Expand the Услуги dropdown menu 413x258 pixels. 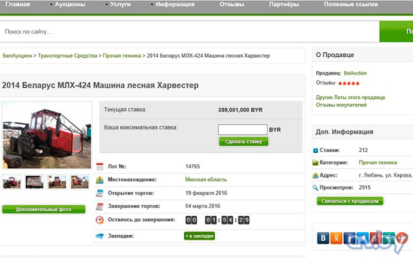pos(118,4)
